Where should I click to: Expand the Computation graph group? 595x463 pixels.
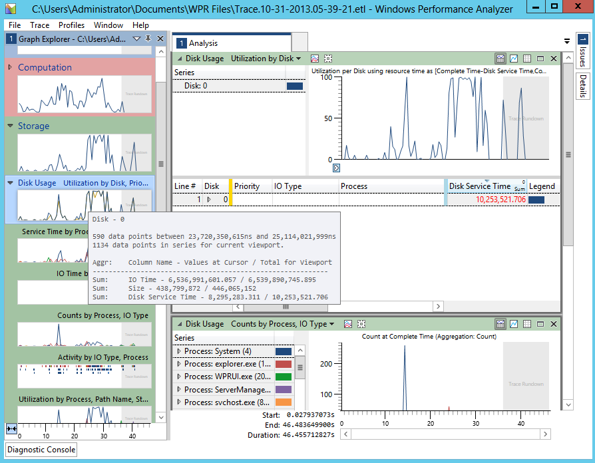pyautogui.click(x=10, y=67)
